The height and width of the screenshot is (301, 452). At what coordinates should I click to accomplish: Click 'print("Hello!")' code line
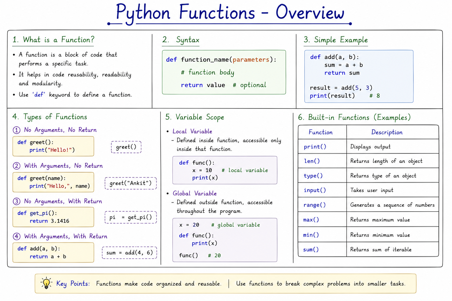point(52,150)
